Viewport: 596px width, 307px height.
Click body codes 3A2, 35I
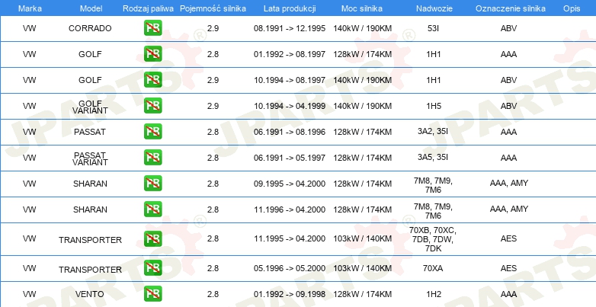(433, 131)
